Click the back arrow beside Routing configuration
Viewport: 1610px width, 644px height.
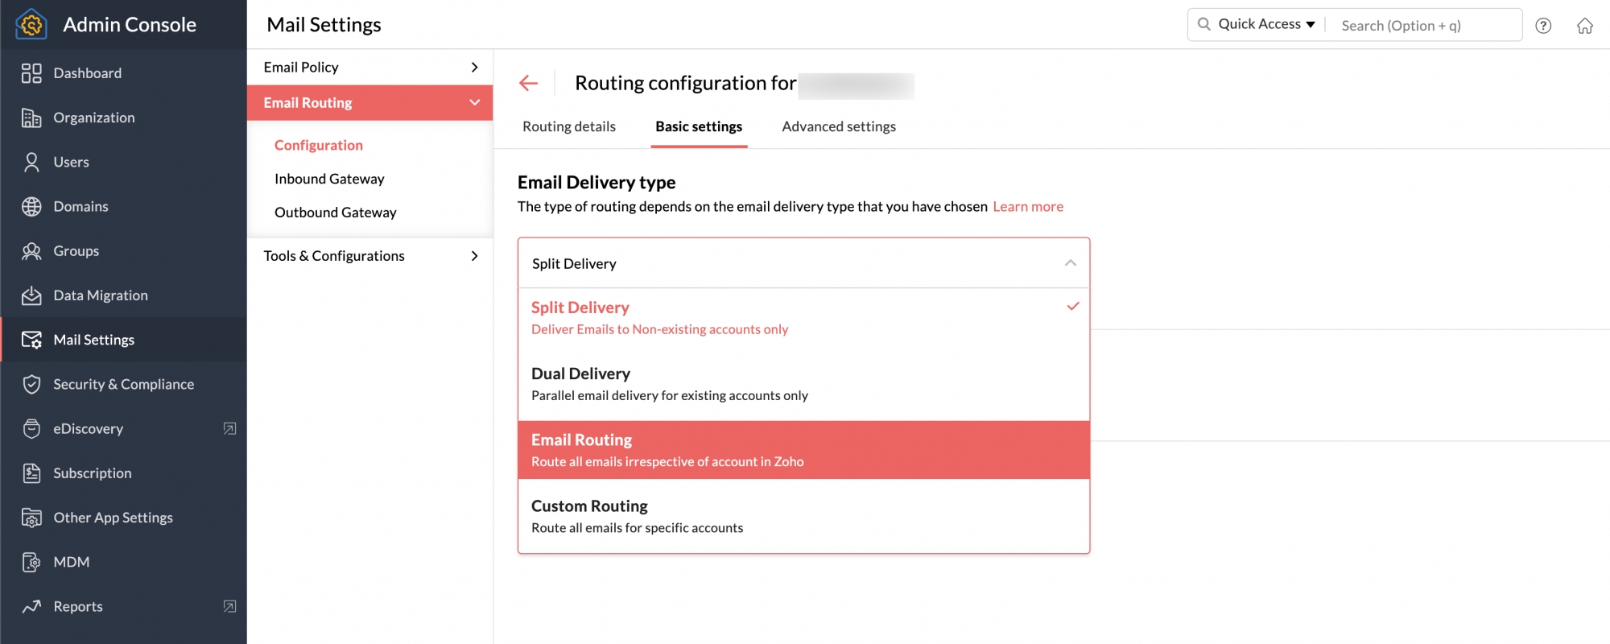point(528,83)
